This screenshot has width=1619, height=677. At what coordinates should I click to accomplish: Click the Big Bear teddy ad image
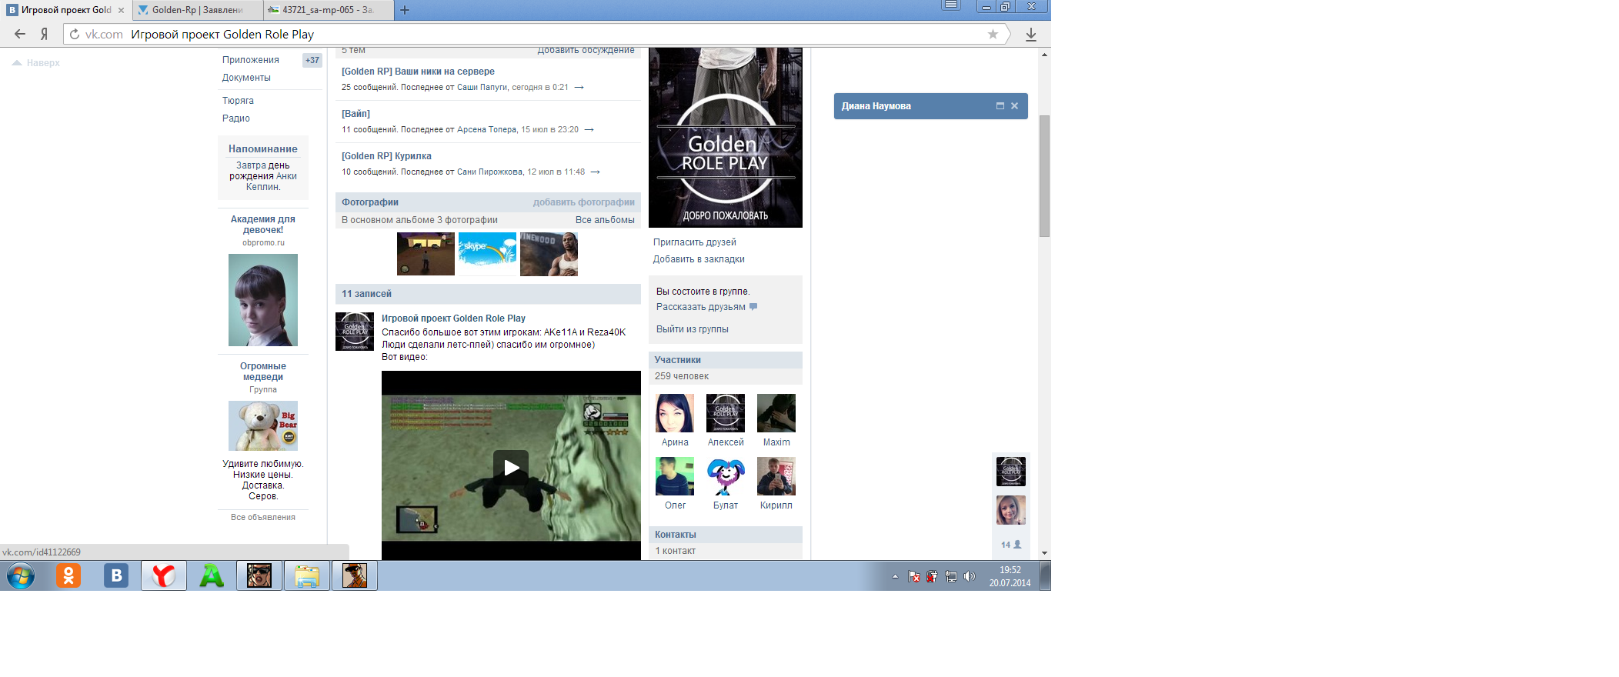click(263, 425)
